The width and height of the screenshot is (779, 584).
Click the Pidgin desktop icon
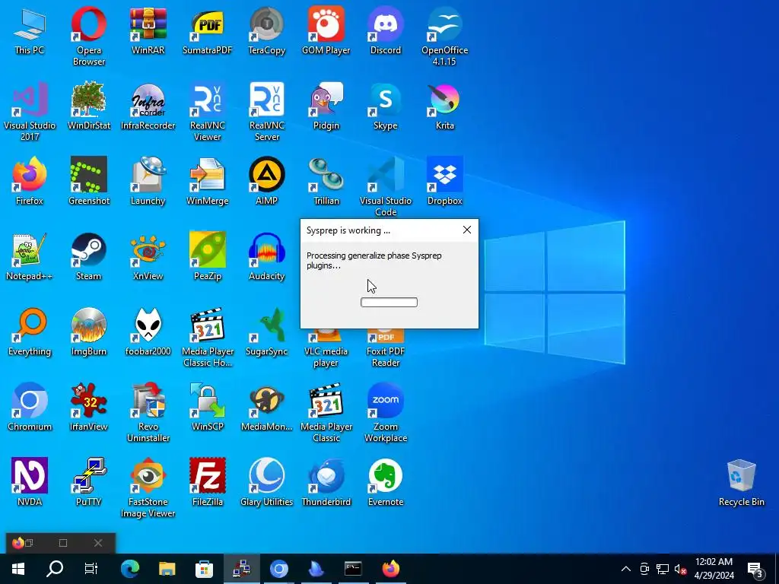(x=326, y=105)
